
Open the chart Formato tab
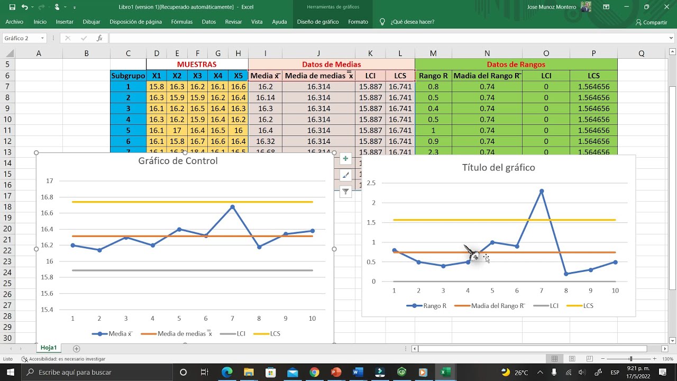tap(358, 22)
